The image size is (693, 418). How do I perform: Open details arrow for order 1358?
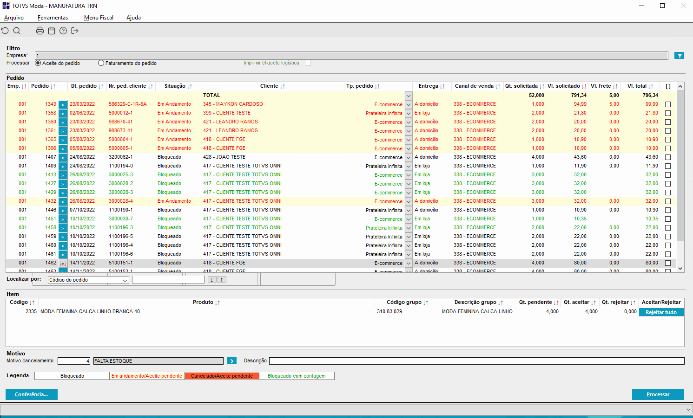(x=63, y=113)
